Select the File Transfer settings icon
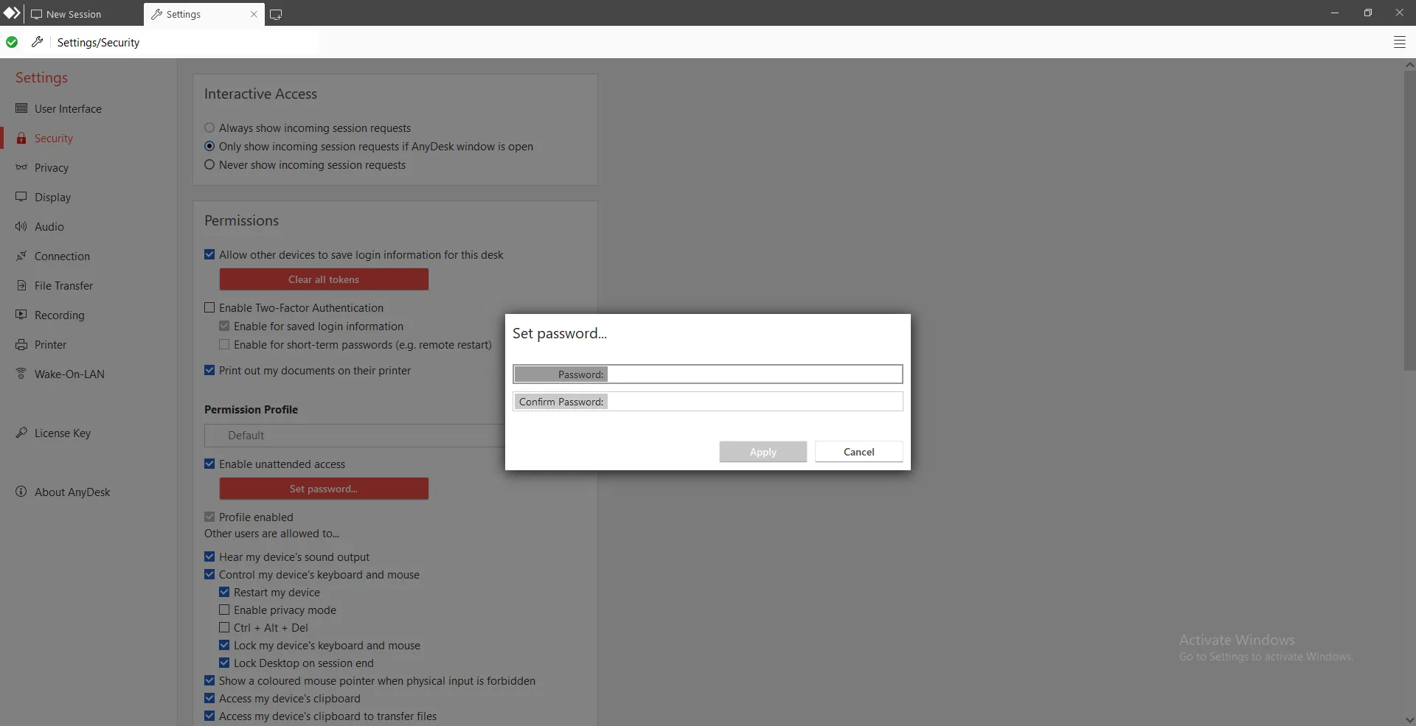This screenshot has height=726, width=1416. (x=21, y=285)
